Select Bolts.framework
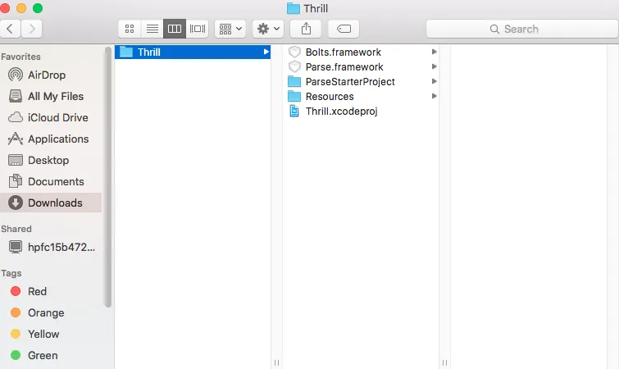619x369 pixels. [362, 52]
